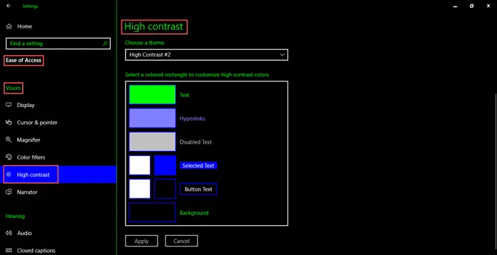Click the Audio speaker icon
497x255 pixels.
[x=9, y=233]
